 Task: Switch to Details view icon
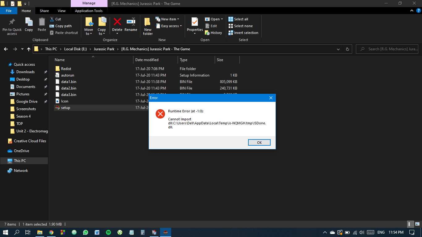point(411,224)
